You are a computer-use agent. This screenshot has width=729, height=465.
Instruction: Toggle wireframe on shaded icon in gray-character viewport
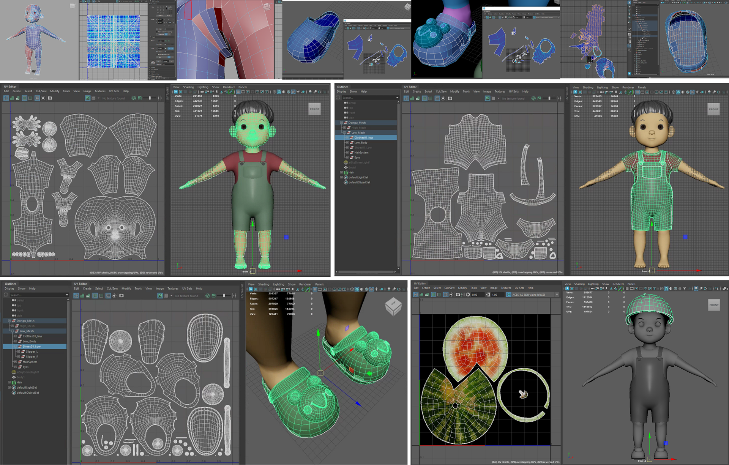point(675,288)
